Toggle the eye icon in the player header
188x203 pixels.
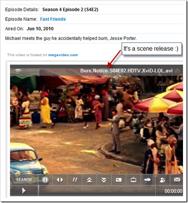(x=18, y=70)
